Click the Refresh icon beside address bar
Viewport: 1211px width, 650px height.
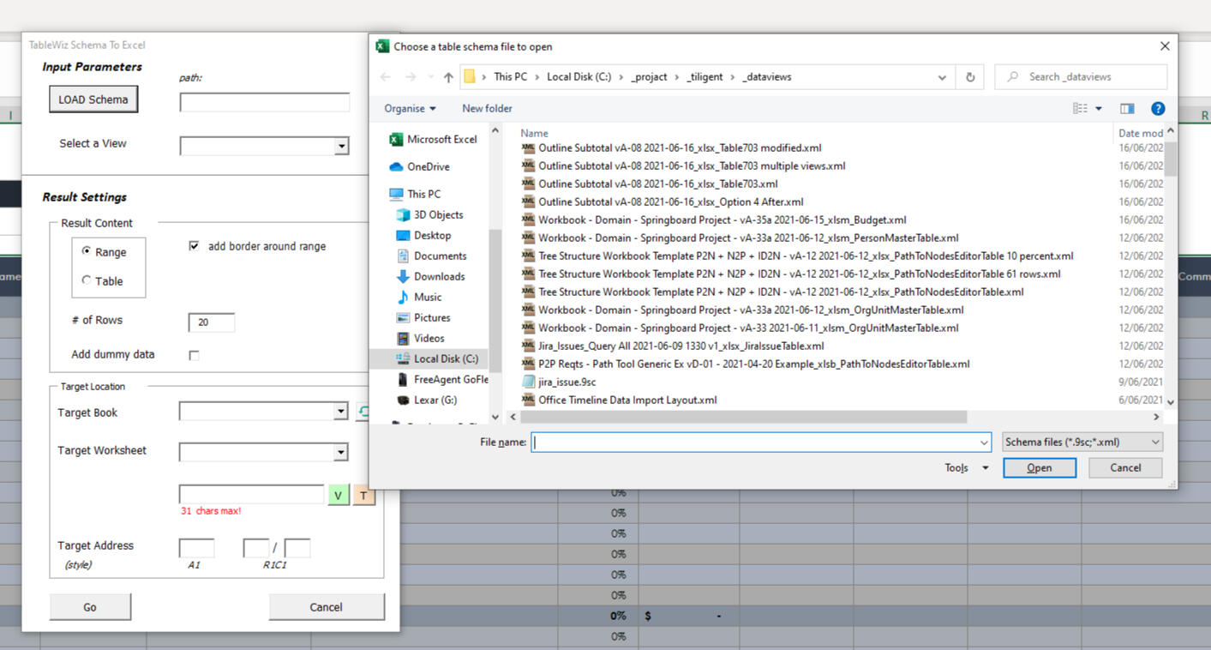(970, 77)
